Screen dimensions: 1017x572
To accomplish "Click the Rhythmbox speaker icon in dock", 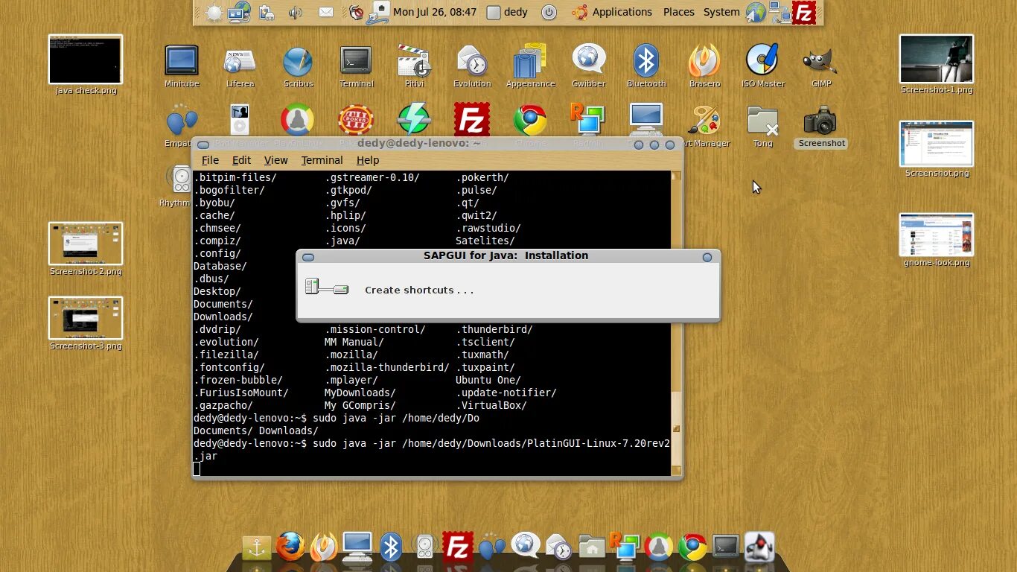I will click(424, 547).
